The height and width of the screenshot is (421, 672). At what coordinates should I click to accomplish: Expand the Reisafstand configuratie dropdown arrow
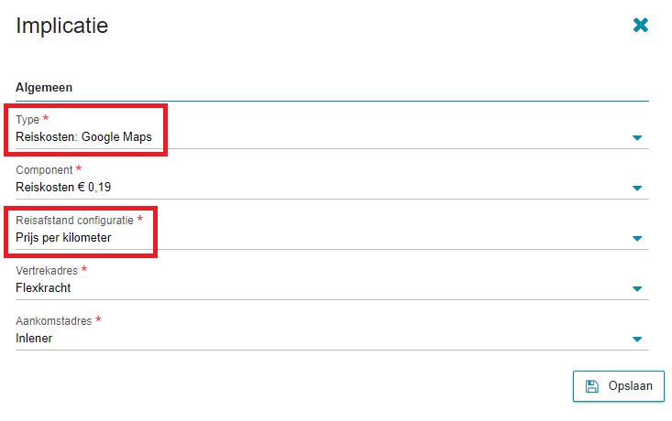click(637, 239)
